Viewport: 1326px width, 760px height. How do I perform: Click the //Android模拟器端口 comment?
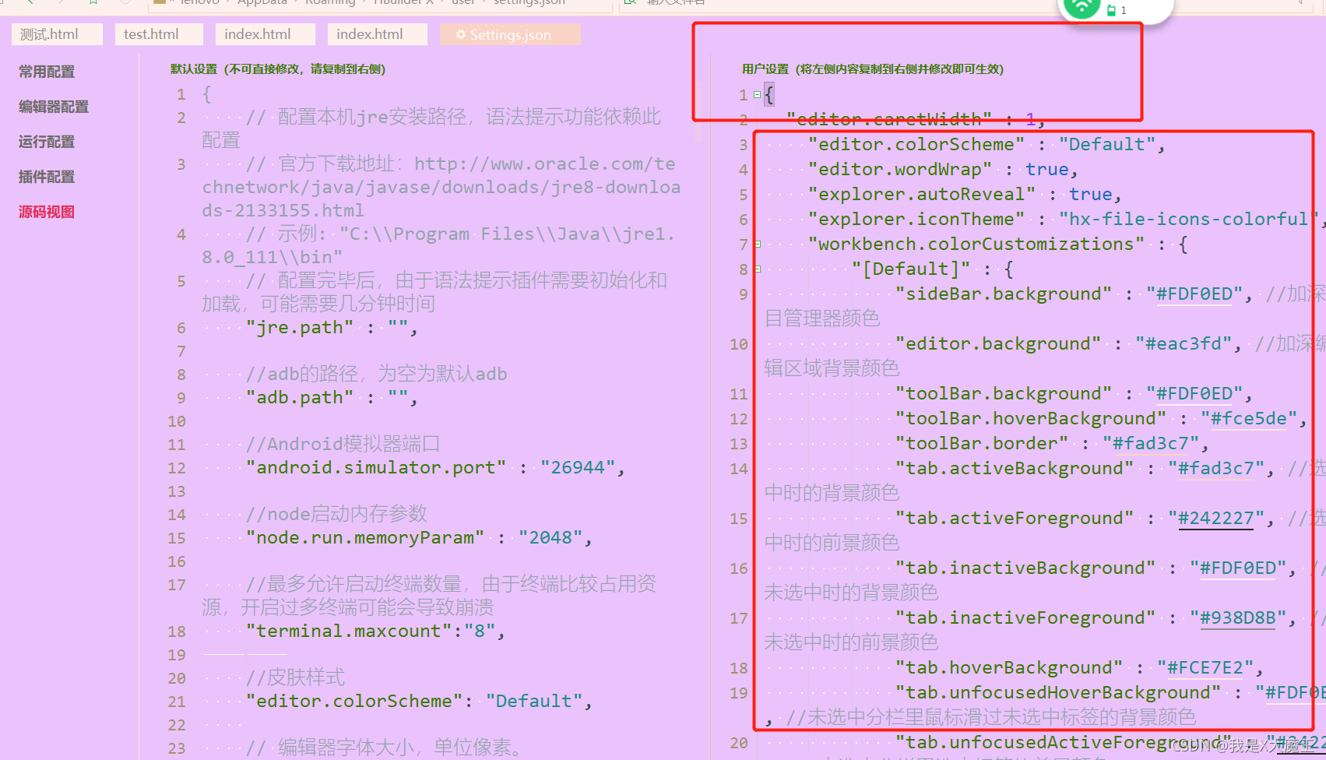(x=343, y=444)
